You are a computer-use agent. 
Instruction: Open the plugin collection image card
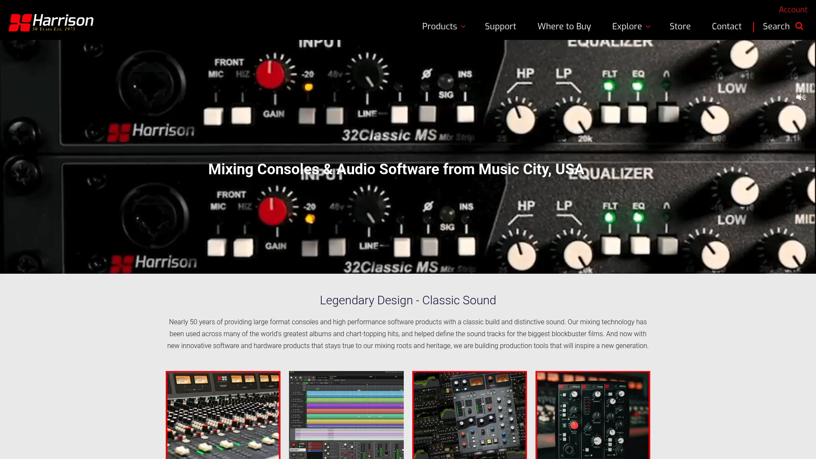470,415
